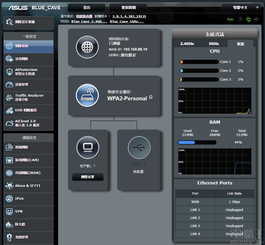Click the Internet globe icon in network map

87,47
